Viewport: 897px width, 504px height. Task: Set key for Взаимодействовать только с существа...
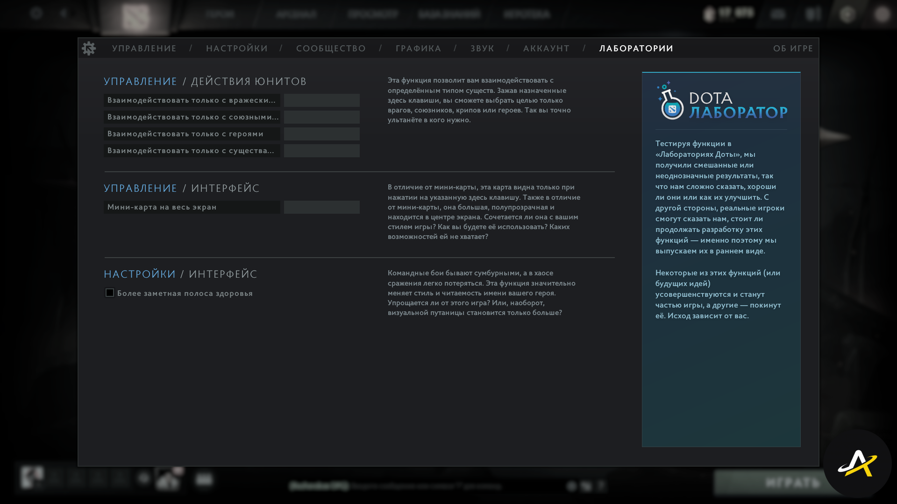(x=322, y=151)
